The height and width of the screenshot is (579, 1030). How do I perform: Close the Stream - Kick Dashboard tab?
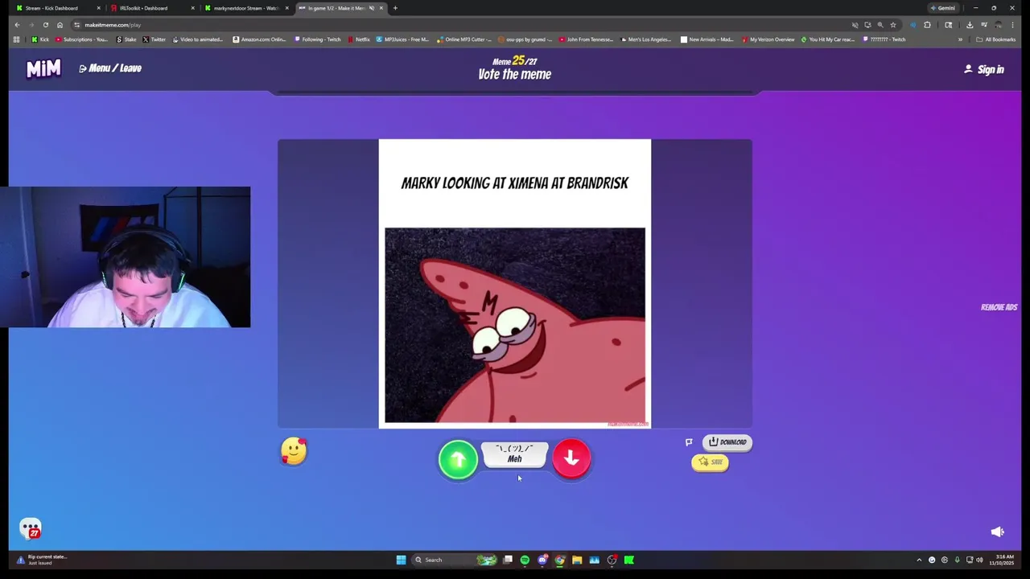click(x=98, y=8)
